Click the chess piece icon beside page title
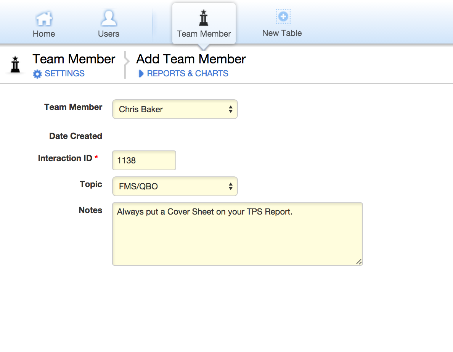Viewport: 453px width, 352px height. [15, 65]
